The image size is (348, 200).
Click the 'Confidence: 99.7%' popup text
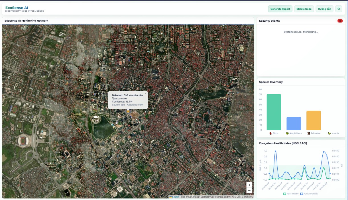tap(122, 101)
